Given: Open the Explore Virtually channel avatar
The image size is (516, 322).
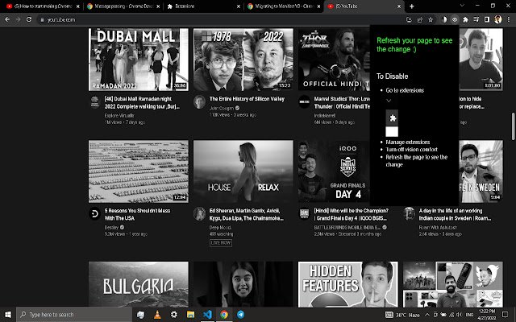Looking at the screenshot, I should [x=95, y=101].
